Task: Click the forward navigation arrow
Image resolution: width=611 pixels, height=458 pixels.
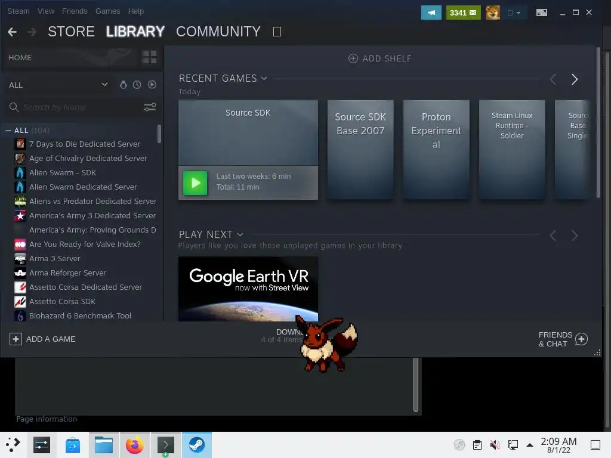Action: pyautogui.click(x=32, y=32)
